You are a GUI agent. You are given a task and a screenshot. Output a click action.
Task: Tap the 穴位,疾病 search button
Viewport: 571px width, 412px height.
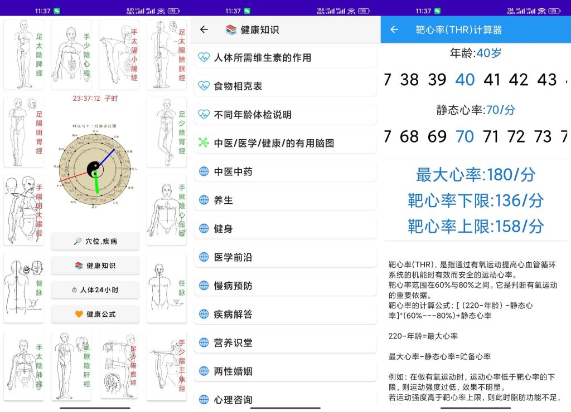pyautogui.click(x=95, y=241)
